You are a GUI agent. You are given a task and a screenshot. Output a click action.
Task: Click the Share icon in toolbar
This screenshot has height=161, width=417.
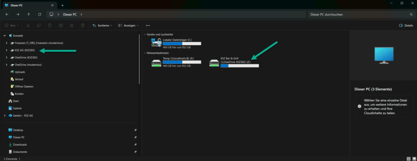[x=72, y=26]
